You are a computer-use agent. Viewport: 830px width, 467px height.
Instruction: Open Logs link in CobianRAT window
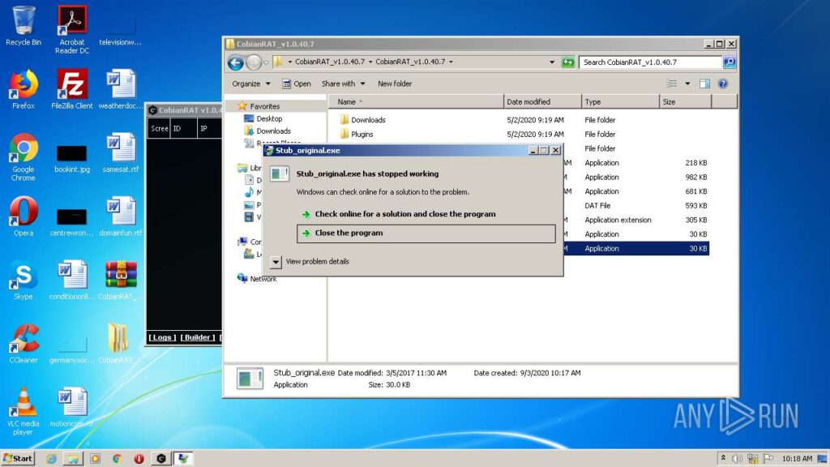point(162,337)
